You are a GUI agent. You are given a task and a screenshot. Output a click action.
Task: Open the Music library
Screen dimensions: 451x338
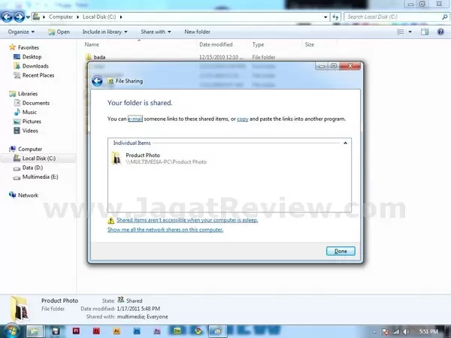[x=29, y=112]
